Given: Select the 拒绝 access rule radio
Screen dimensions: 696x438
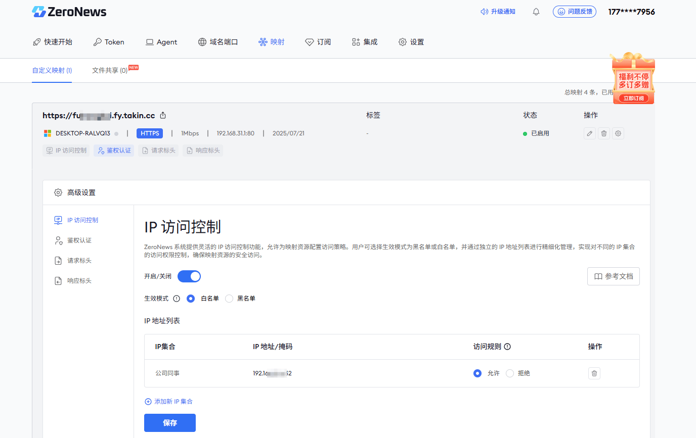Looking at the screenshot, I should tap(510, 373).
